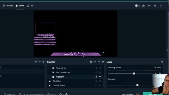Toggle lock on Webcam source

[96, 77]
